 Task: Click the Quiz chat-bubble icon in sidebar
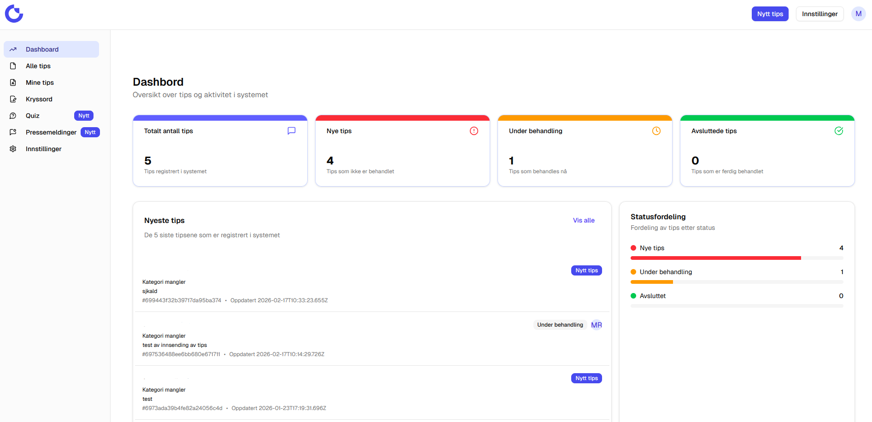[x=13, y=116]
